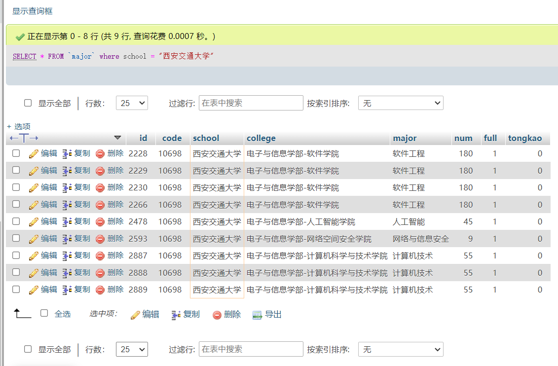Sort table by college column header
This screenshot has width=558, height=366.
pyautogui.click(x=261, y=139)
